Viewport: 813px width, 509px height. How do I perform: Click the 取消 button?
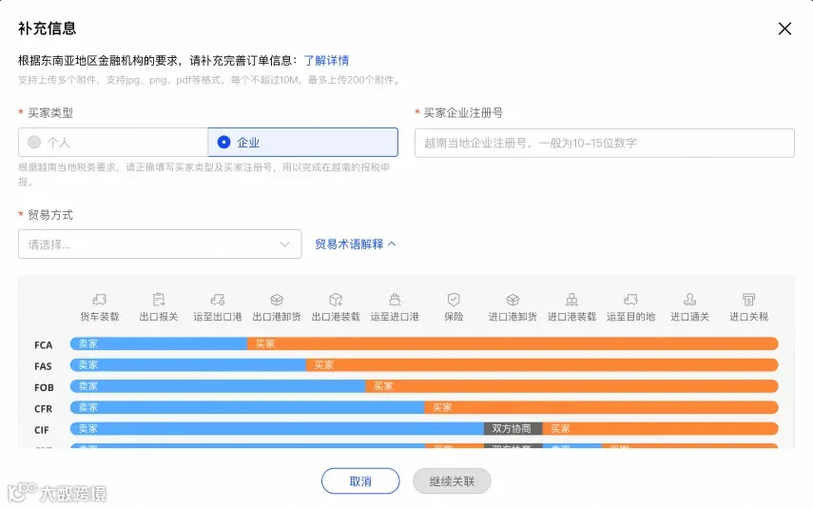(x=360, y=481)
